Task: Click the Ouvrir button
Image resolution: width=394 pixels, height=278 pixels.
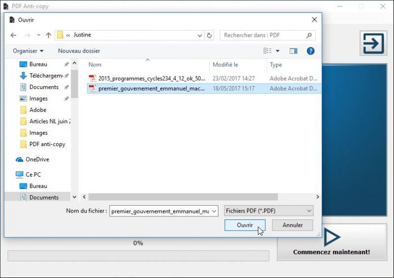Action: click(245, 225)
